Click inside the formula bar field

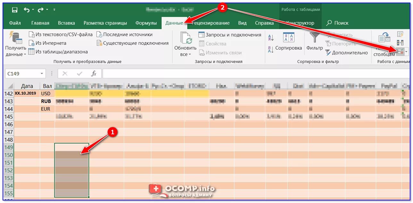256,74
